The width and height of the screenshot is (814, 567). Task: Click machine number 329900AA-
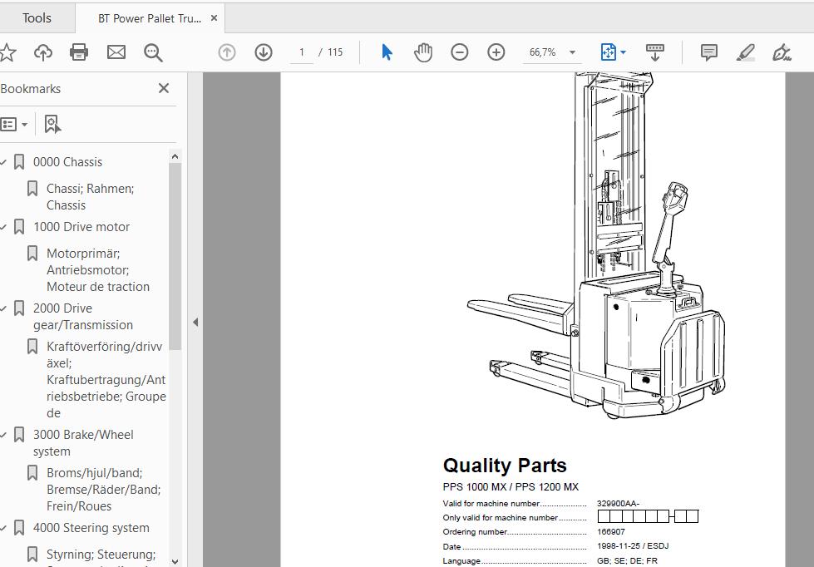tap(619, 503)
